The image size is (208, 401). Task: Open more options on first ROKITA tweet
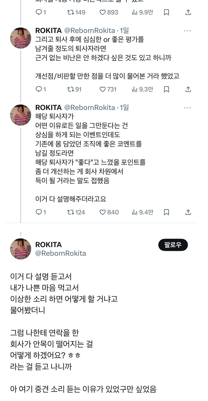pyautogui.click(x=187, y=31)
